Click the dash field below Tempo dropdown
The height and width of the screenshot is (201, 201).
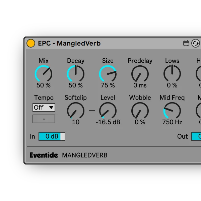(x=44, y=119)
